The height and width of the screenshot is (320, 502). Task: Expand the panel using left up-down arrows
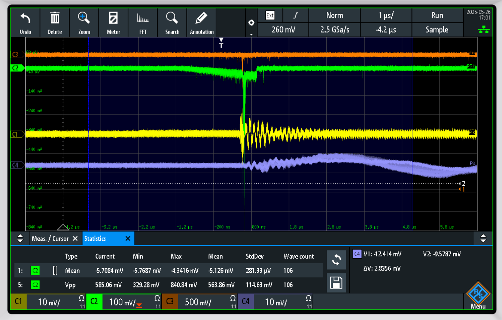tap(20, 238)
